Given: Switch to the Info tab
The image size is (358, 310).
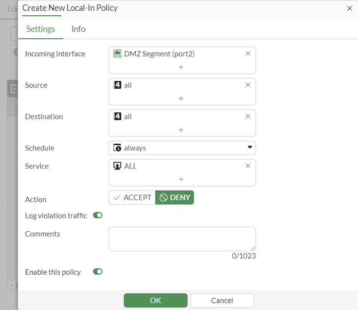Looking at the screenshot, I should click(x=78, y=29).
